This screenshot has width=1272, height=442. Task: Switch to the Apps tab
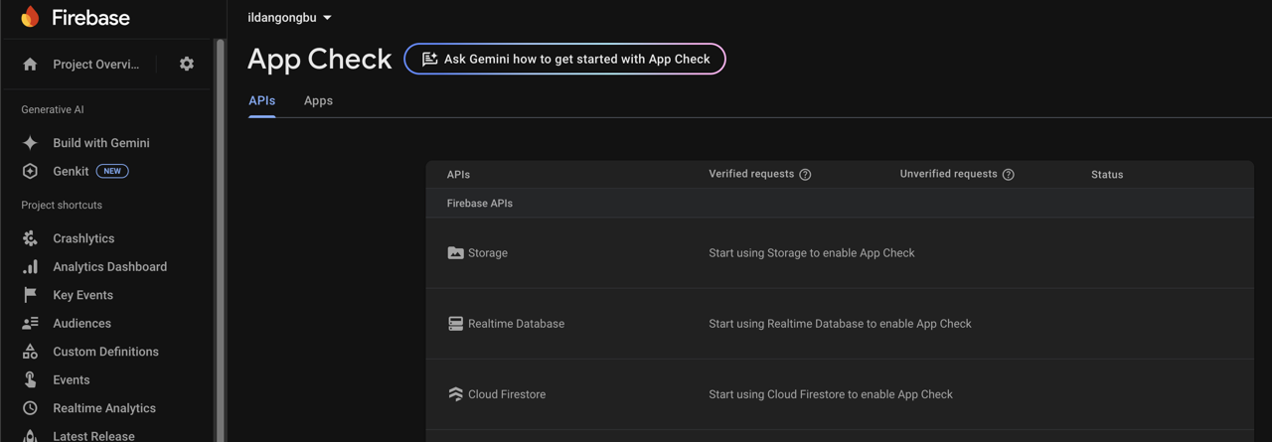click(318, 100)
